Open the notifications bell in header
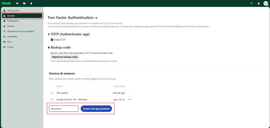Image resolution: width=270 pixels, height=128 pixels. click(259, 3)
